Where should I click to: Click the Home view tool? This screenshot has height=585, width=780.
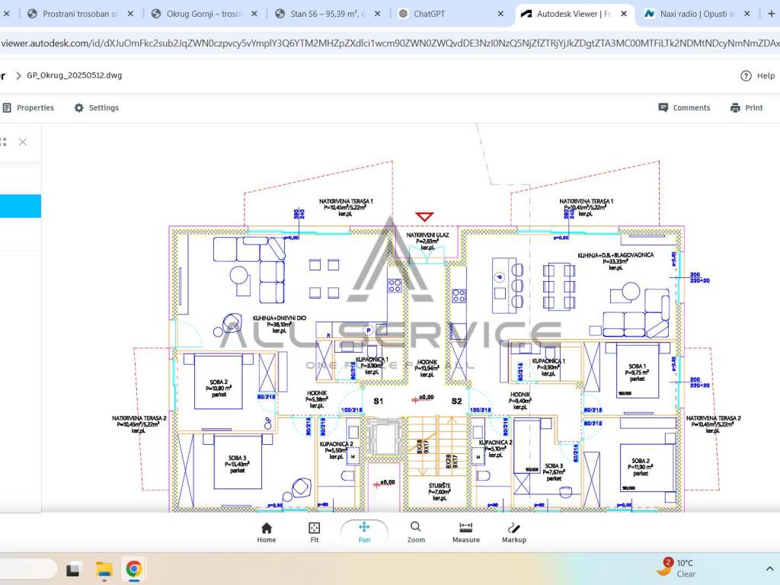tap(266, 532)
